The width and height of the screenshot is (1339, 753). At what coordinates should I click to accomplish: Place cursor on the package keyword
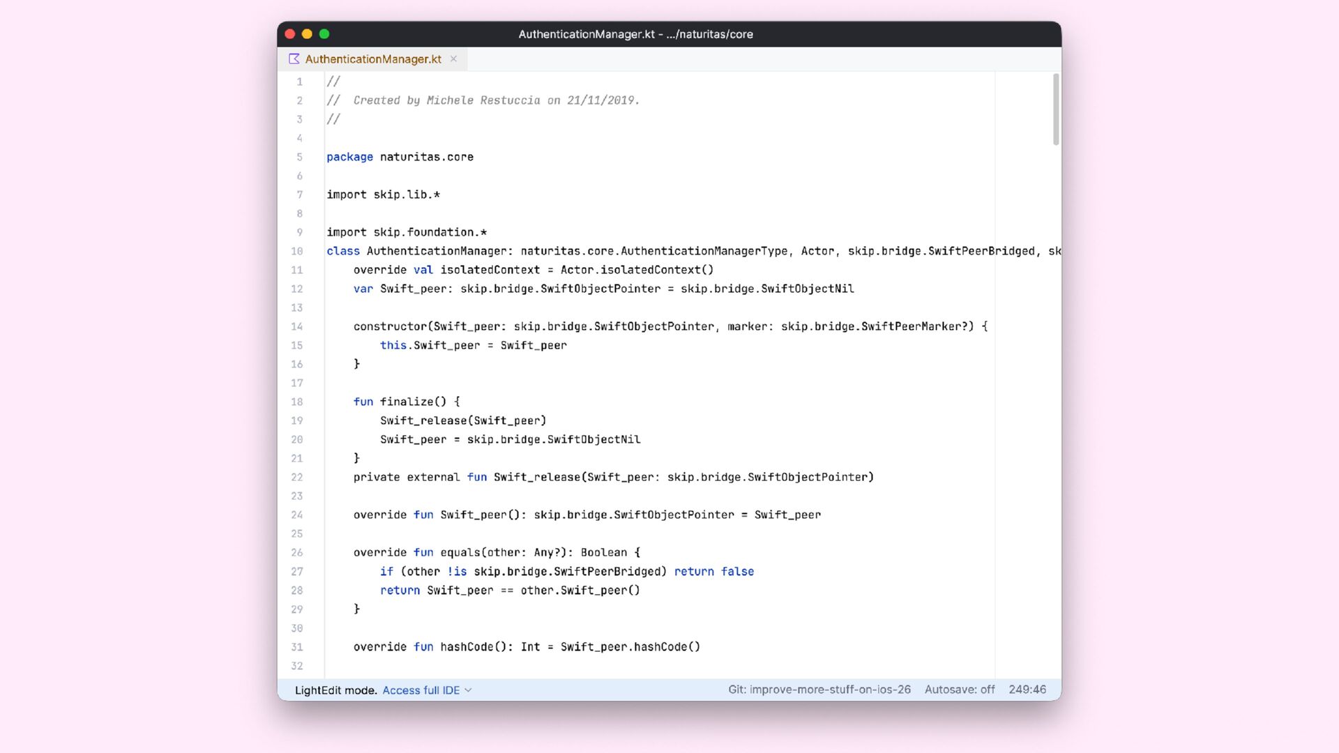coord(349,158)
